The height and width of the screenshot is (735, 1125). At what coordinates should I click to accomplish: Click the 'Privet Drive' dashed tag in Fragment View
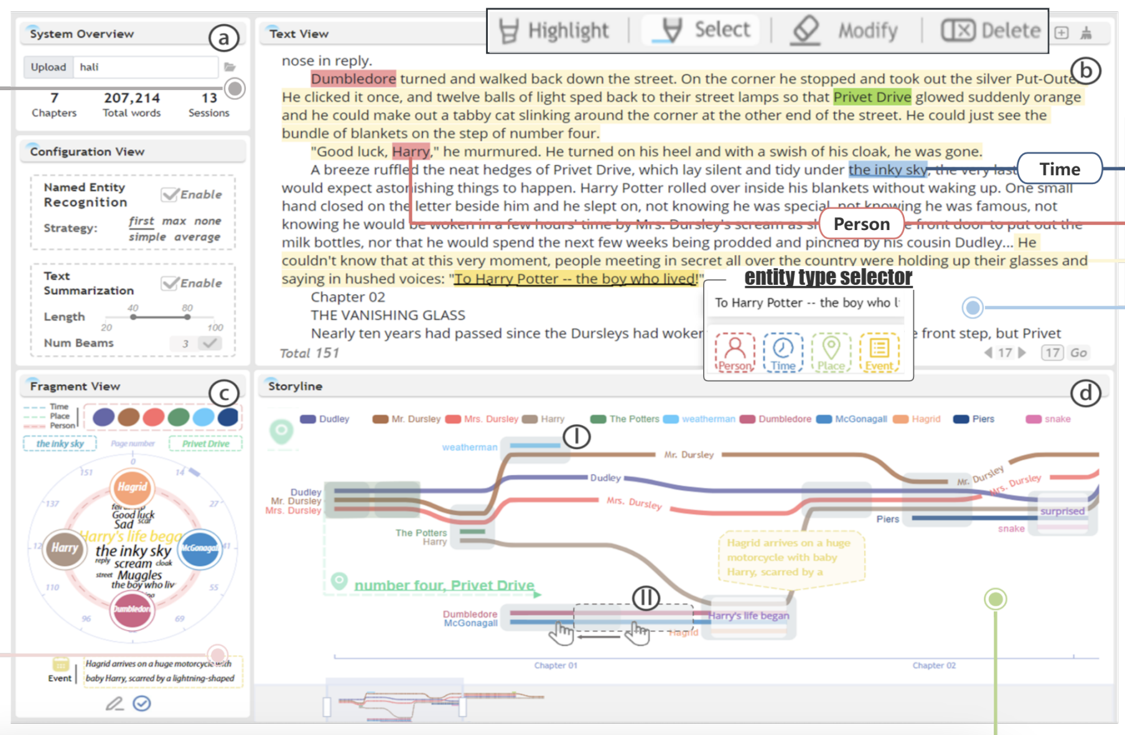point(206,443)
